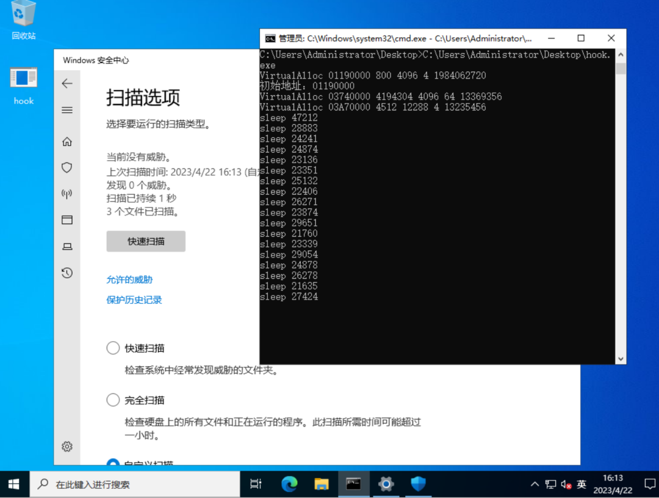Click 'sleep 47212' line in cmd
Viewport: 659px width, 498px height.
(289, 118)
